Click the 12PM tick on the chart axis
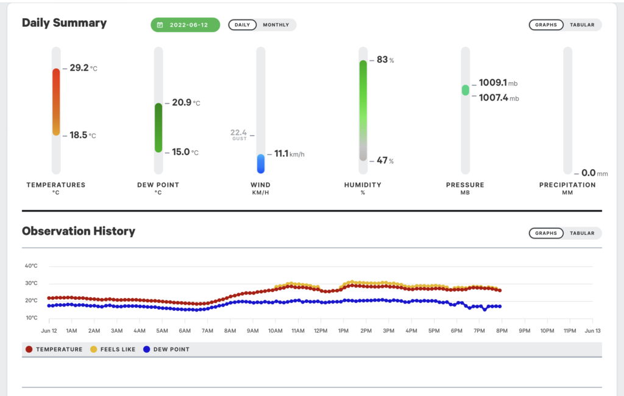624x396 pixels. tap(321, 330)
